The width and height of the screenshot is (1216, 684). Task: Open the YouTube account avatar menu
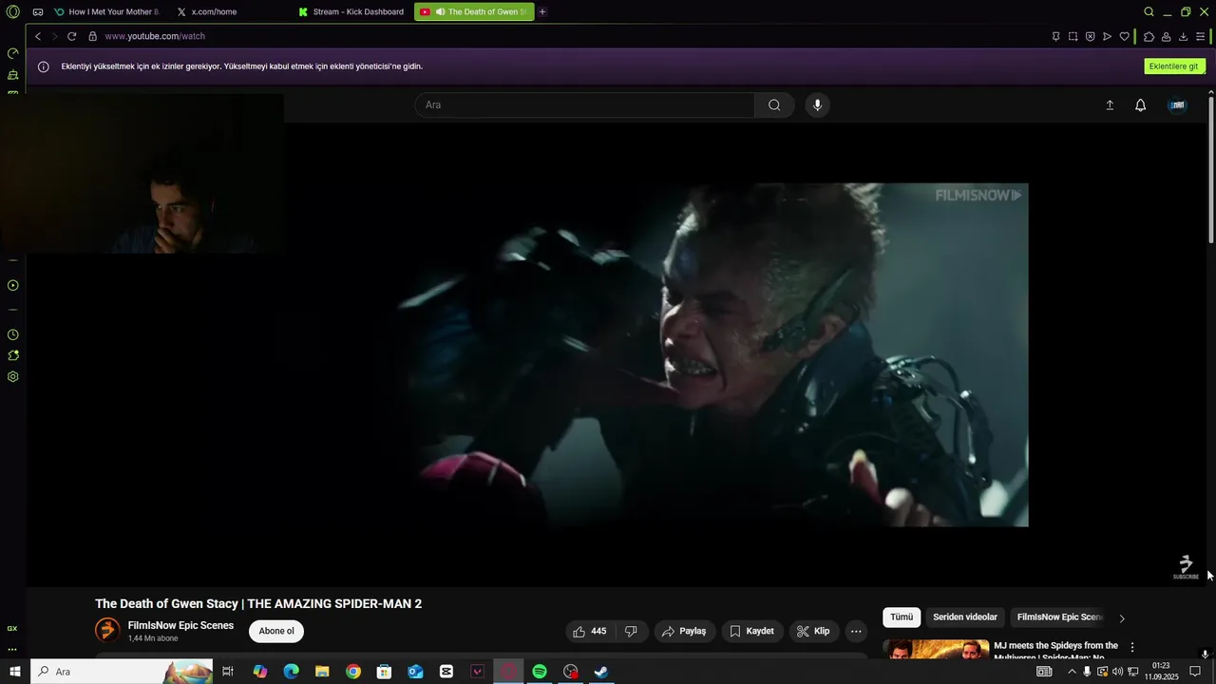point(1178,105)
